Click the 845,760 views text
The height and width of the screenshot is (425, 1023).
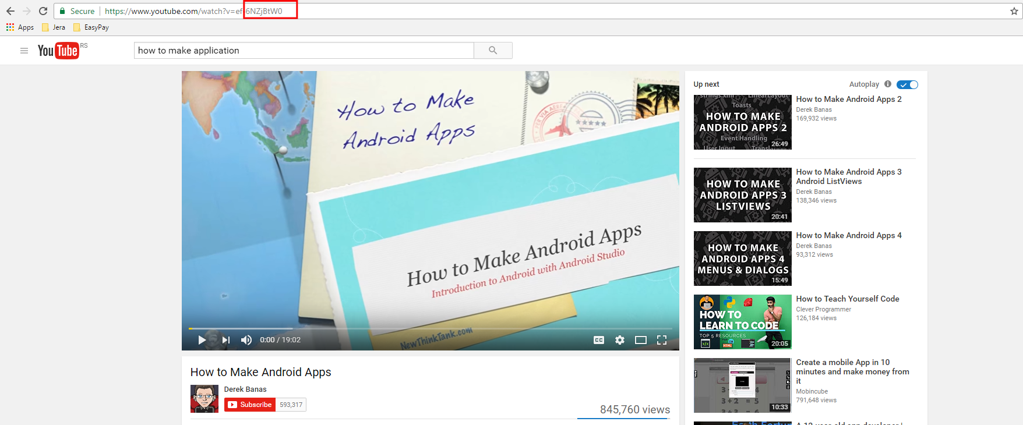pos(635,410)
